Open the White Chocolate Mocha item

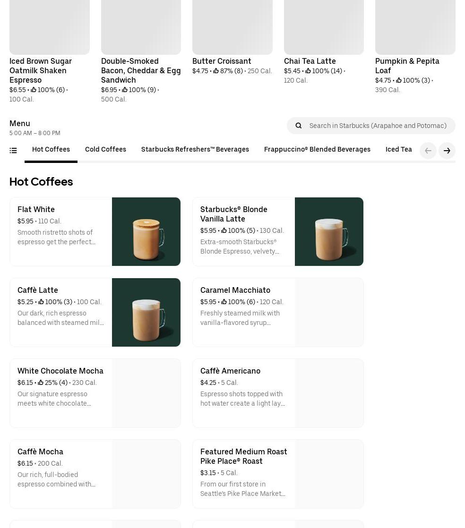pos(60,371)
